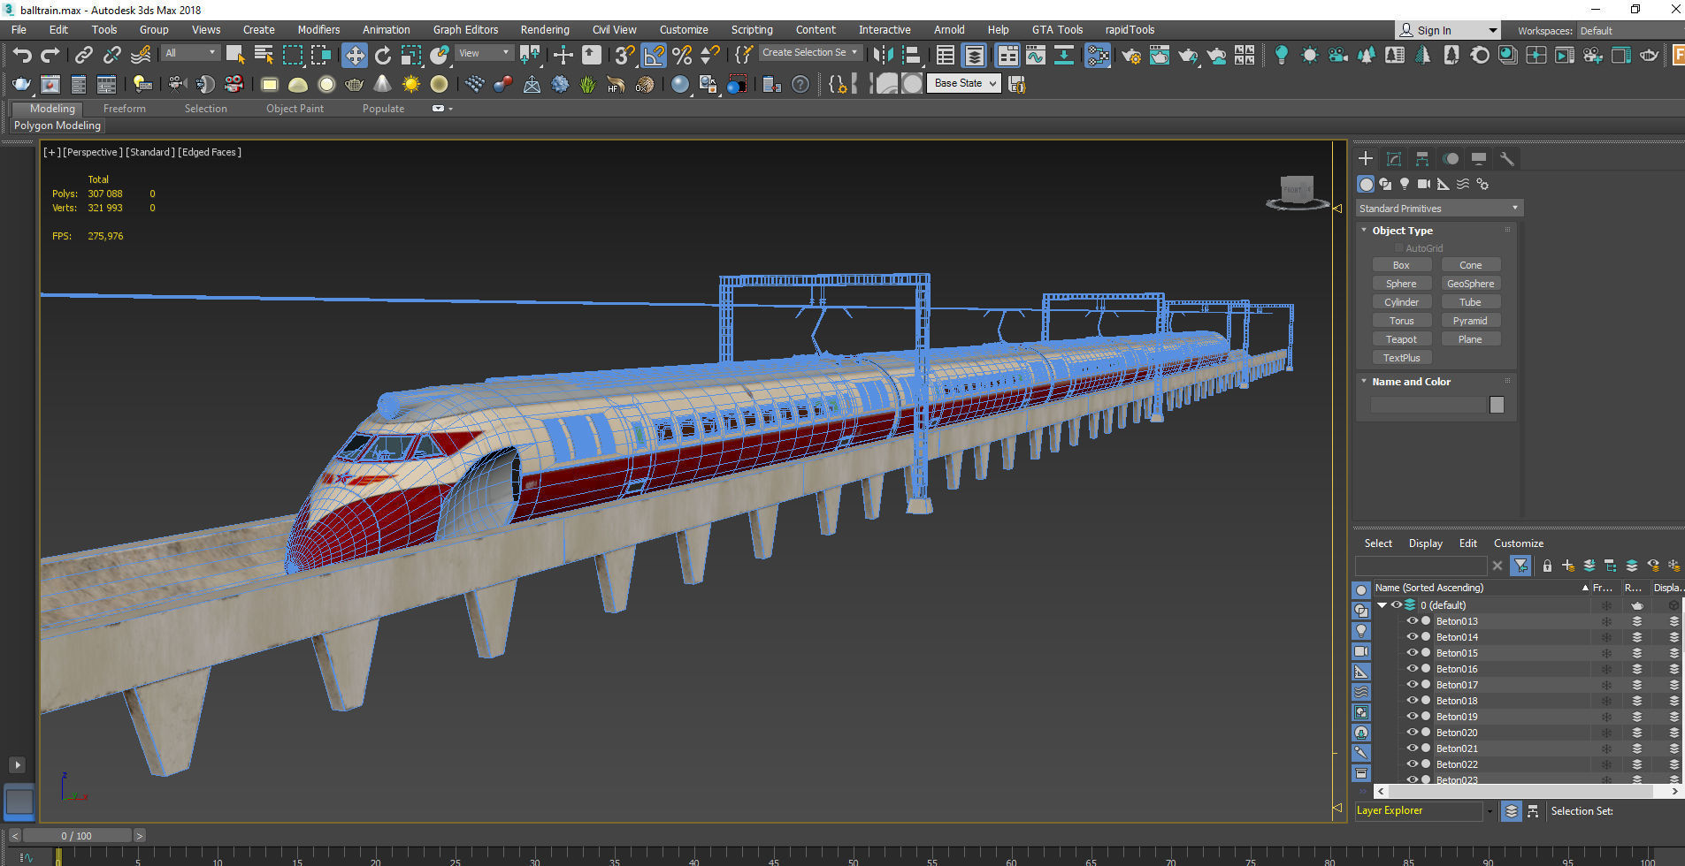The height and width of the screenshot is (866, 1685).
Task: Open the Select by Name list tool
Action: 264,56
